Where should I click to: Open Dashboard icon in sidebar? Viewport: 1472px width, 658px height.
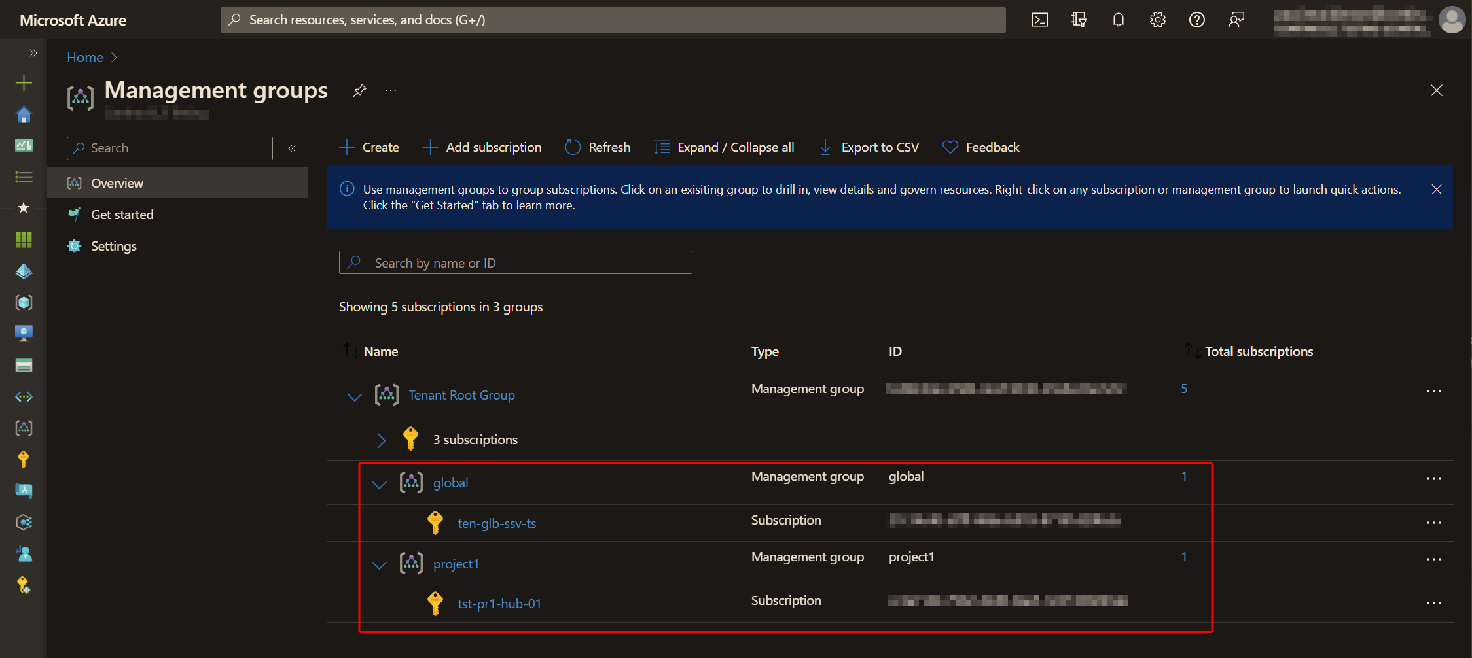coord(24,145)
